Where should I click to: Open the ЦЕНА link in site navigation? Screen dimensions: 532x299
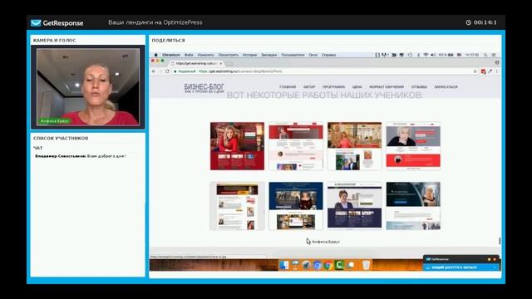point(357,87)
